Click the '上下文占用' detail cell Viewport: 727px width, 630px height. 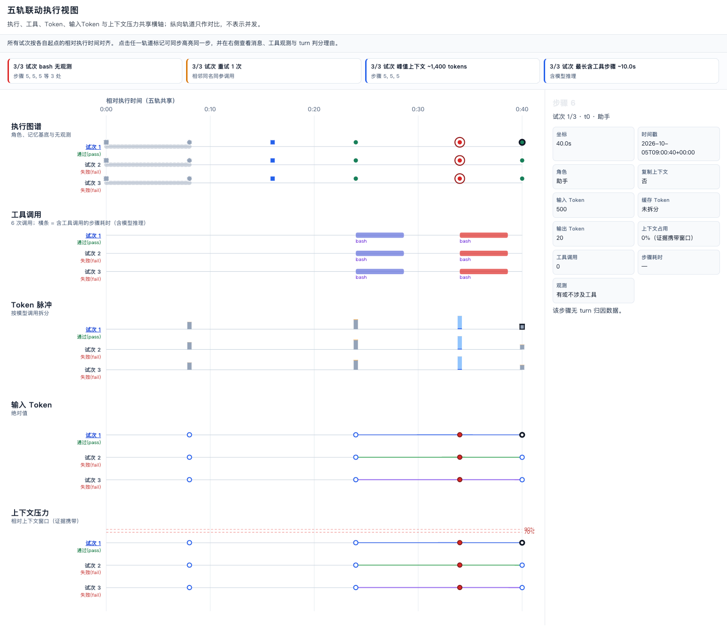click(x=679, y=234)
